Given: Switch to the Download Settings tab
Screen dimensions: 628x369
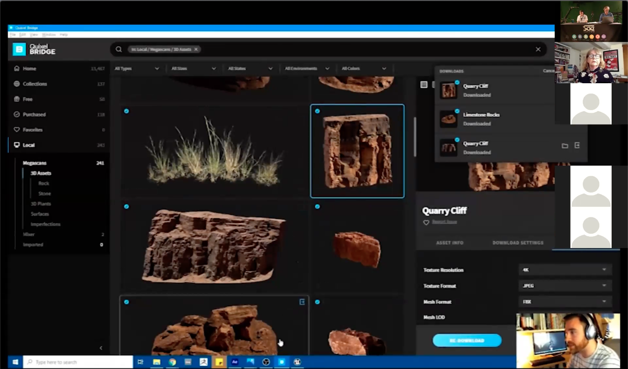Looking at the screenshot, I should click(518, 243).
